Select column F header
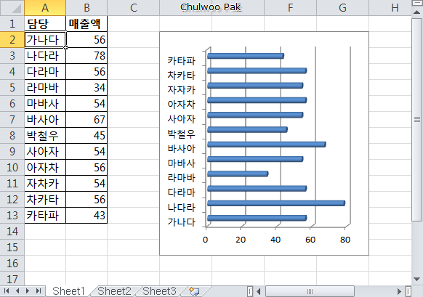Viewport: 423px width, 297px height. pos(290,7)
